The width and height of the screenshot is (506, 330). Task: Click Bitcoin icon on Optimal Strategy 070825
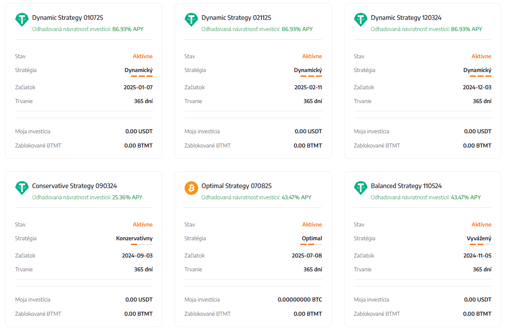pos(191,189)
